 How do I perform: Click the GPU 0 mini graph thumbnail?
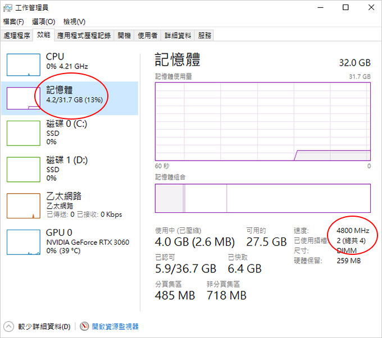(x=24, y=242)
